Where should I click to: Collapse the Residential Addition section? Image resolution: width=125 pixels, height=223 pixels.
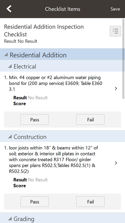click(6, 54)
